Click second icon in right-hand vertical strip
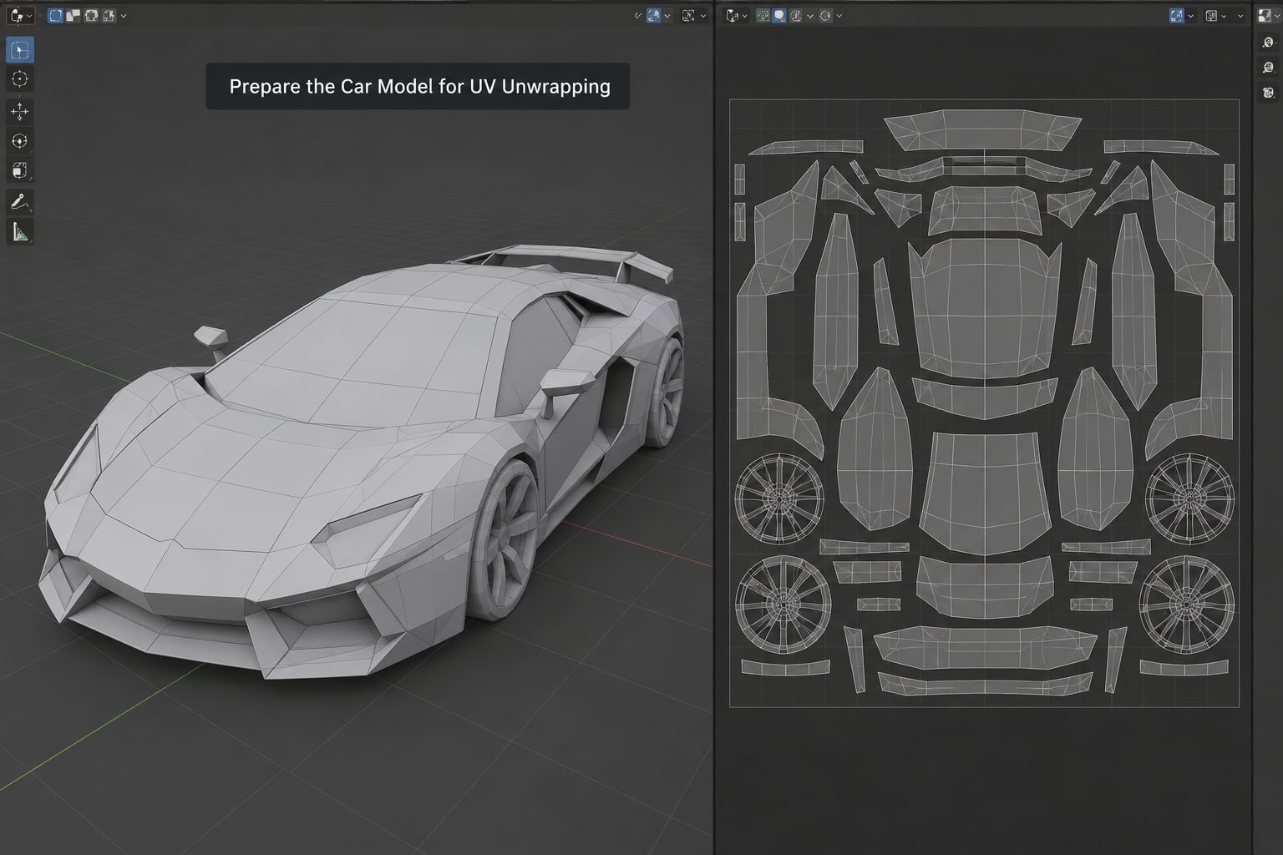 [x=1268, y=68]
